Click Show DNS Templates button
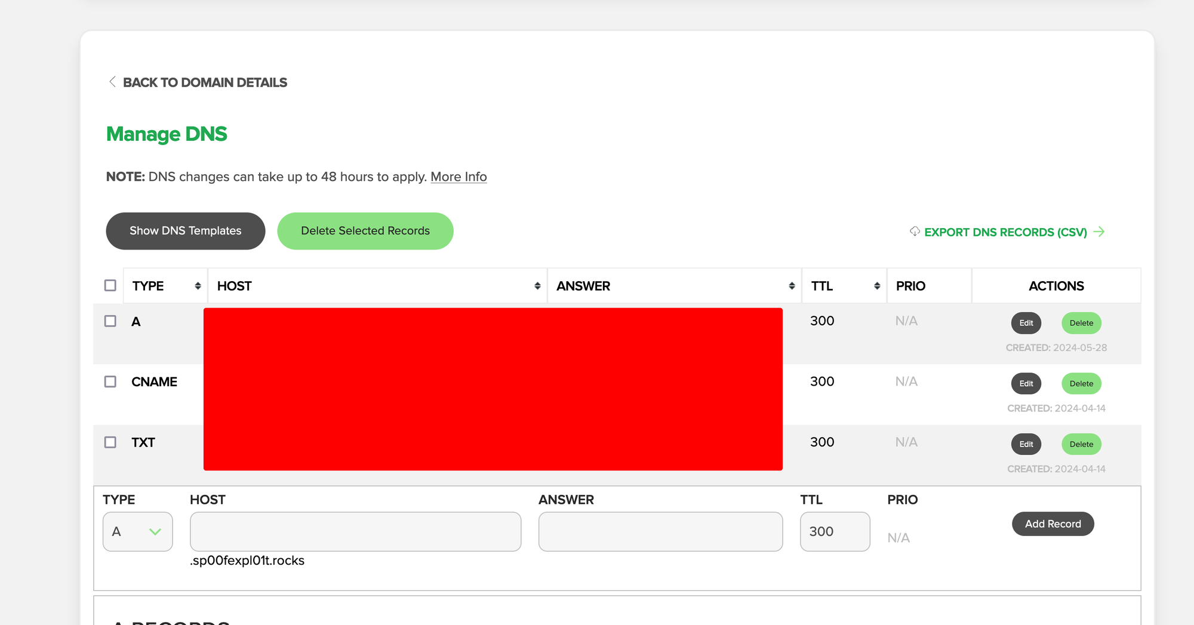 pos(186,231)
